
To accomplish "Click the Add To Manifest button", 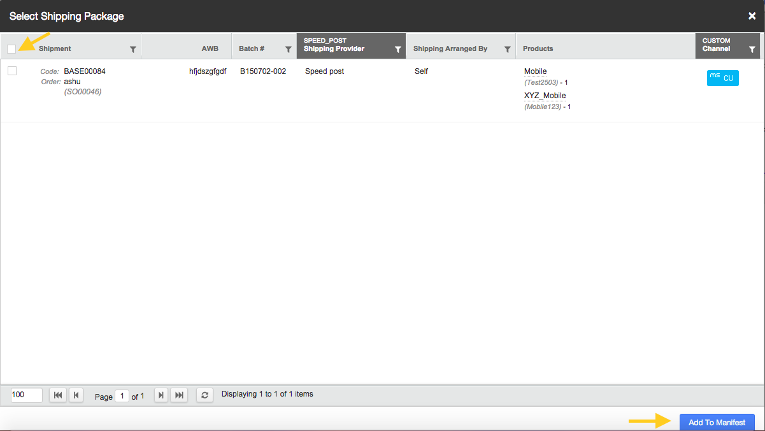I will pyautogui.click(x=717, y=422).
